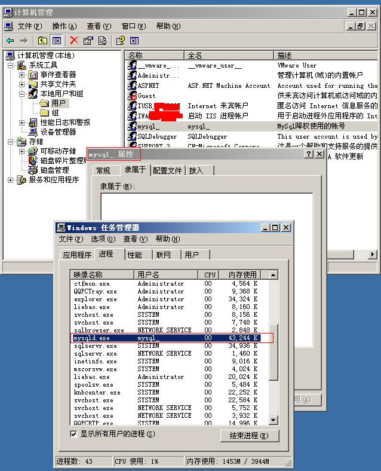381x471 pixels.
Task: Click the Administr... user account icon
Action: 132,75
